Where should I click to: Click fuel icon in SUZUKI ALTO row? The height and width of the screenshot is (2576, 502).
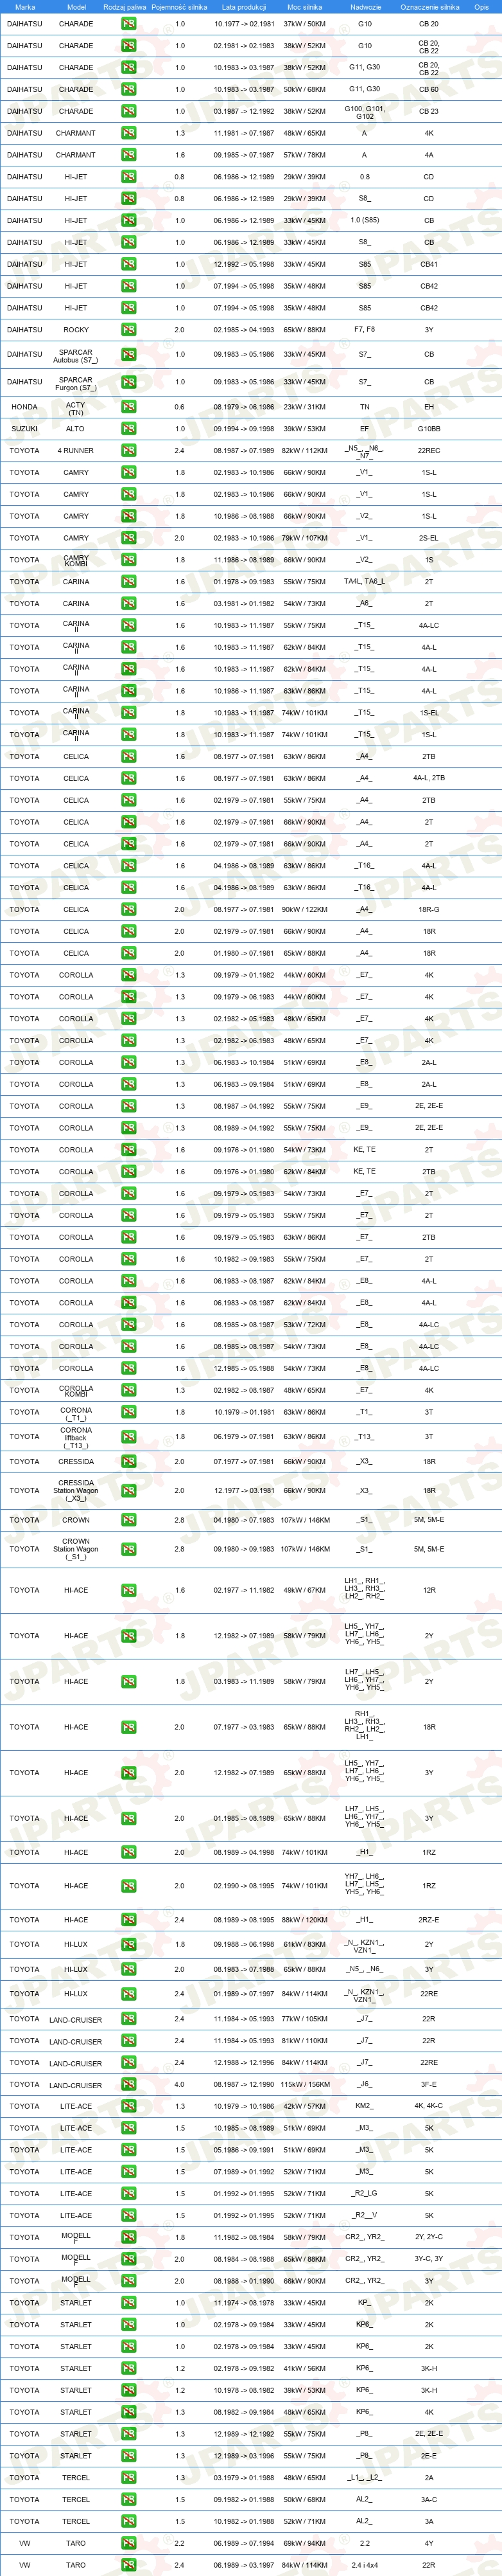point(129,429)
